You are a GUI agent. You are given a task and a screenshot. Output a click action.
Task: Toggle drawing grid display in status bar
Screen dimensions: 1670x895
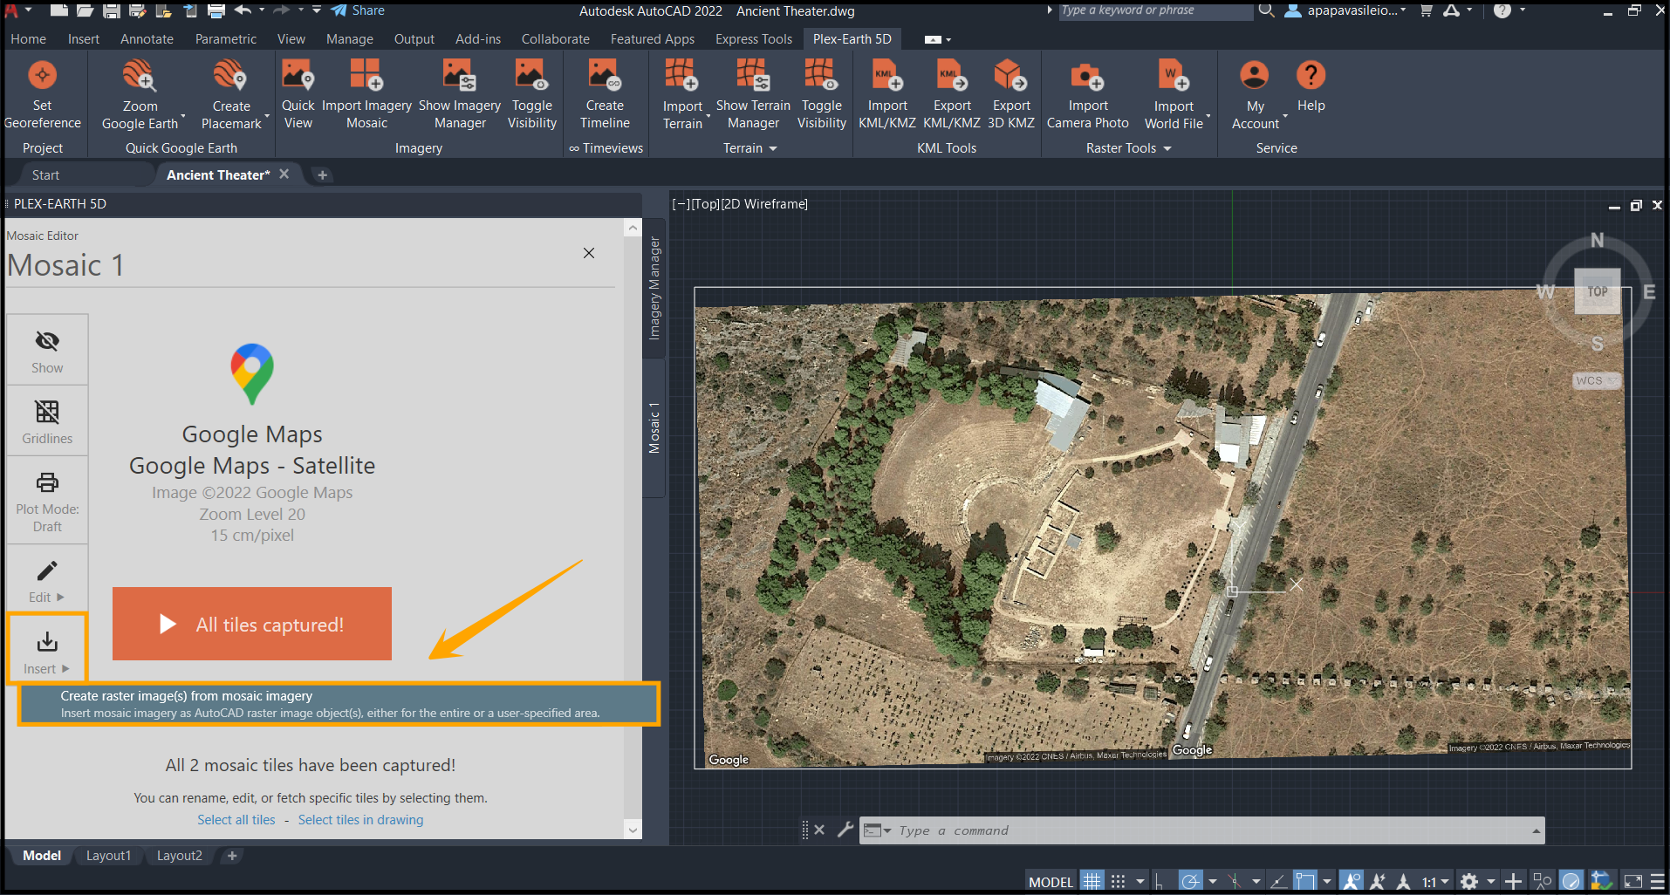(1092, 881)
